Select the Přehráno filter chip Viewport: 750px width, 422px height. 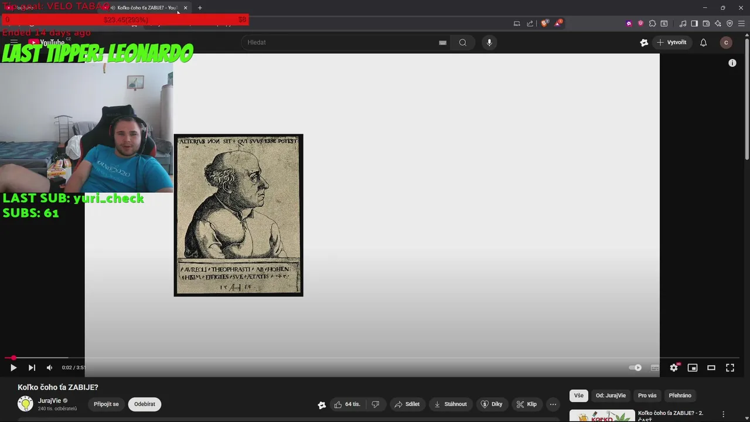[680, 396]
